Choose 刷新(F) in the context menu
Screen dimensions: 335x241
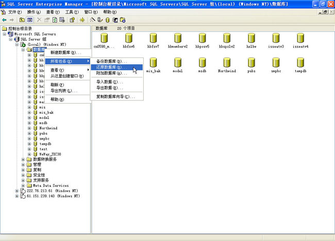pos(68,85)
